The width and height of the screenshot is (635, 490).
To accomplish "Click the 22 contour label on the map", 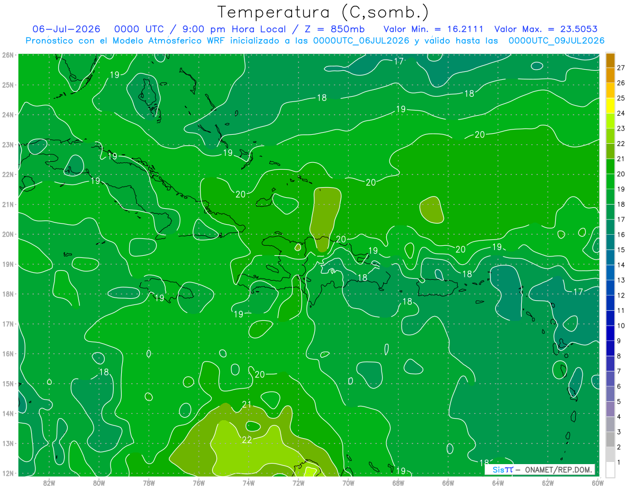I will pyautogui.click(x=247, y=440).
